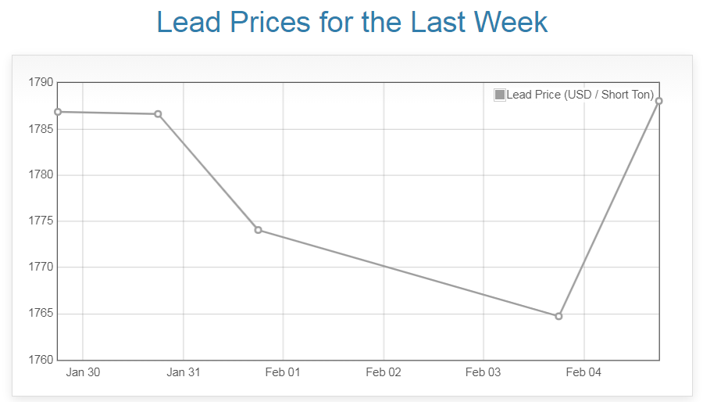Select the data point just before Jan 31
The image size is (703, 402).
[x=158, y=114]
